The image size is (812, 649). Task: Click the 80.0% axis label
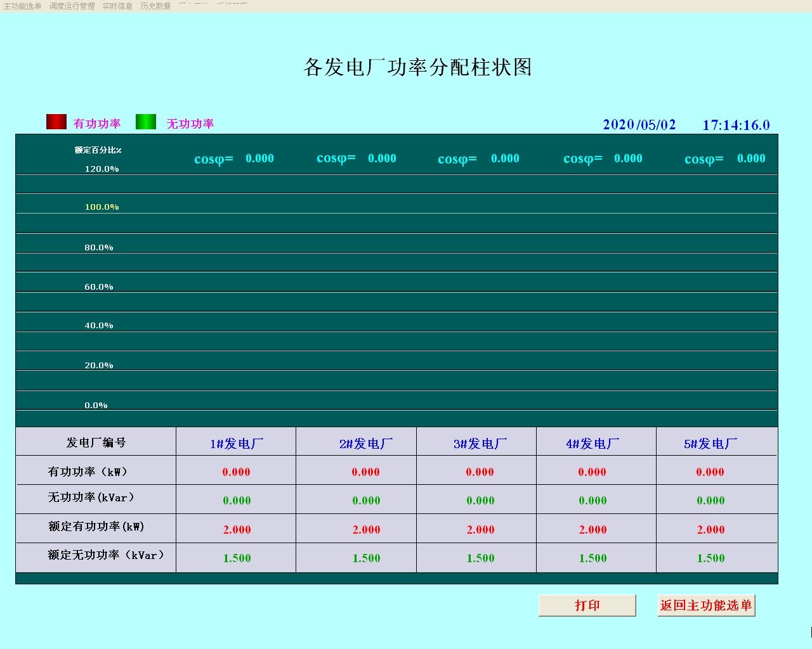point(99,247)
